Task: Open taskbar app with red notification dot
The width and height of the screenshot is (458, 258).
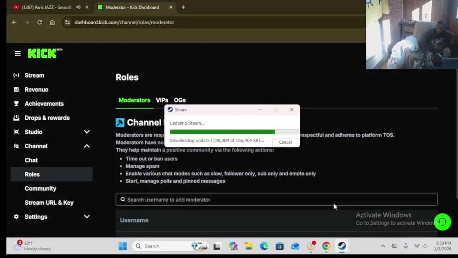Action: pyautogui.click(x=311, y=246)
